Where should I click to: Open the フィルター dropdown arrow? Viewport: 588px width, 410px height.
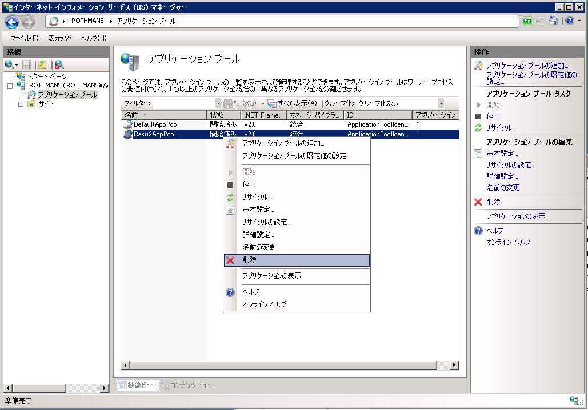(218, 103)
